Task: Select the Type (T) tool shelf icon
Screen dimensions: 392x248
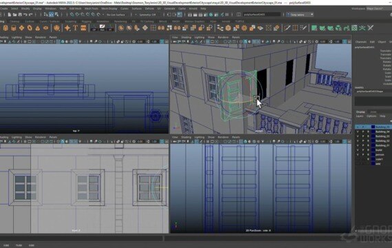Action: pyautogui.click(x=75, y=28)
